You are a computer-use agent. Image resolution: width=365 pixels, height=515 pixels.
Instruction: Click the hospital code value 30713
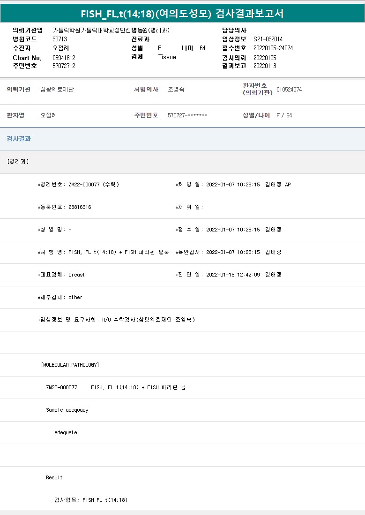click(60, 39)
